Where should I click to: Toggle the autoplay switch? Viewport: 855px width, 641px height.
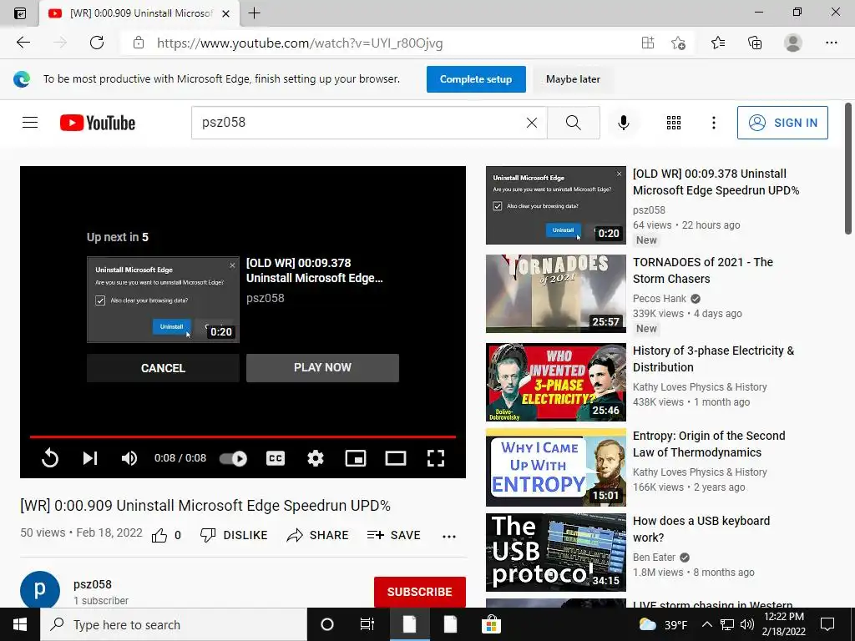pyautogui.click(x=234, y=458)
